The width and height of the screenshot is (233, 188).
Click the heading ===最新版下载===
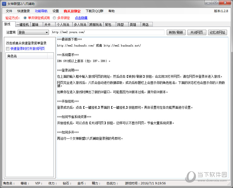tap(70, 39)
